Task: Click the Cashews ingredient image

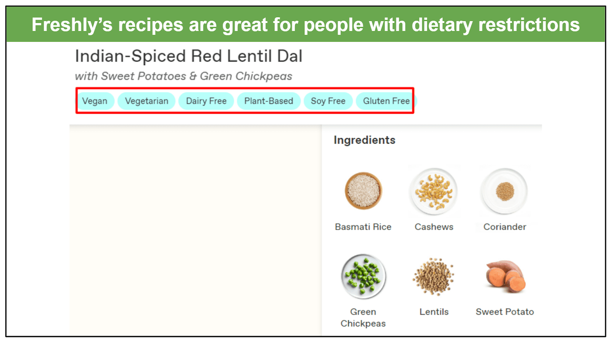Action: pyautogui.click(x=434, y=191)
